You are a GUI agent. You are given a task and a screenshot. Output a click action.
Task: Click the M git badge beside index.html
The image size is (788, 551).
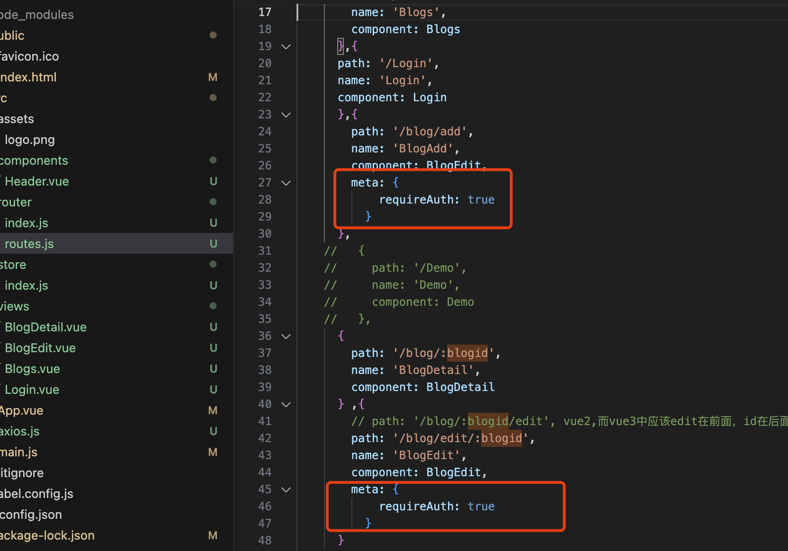tap(213, 77)
